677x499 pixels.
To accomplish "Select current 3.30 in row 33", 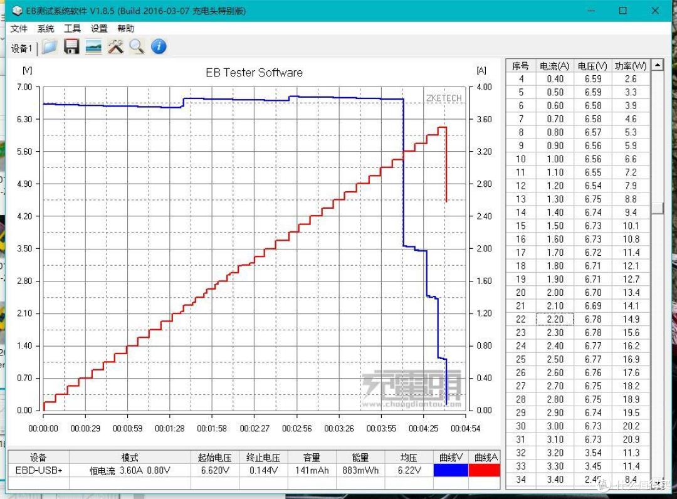I will click(555, 466).
